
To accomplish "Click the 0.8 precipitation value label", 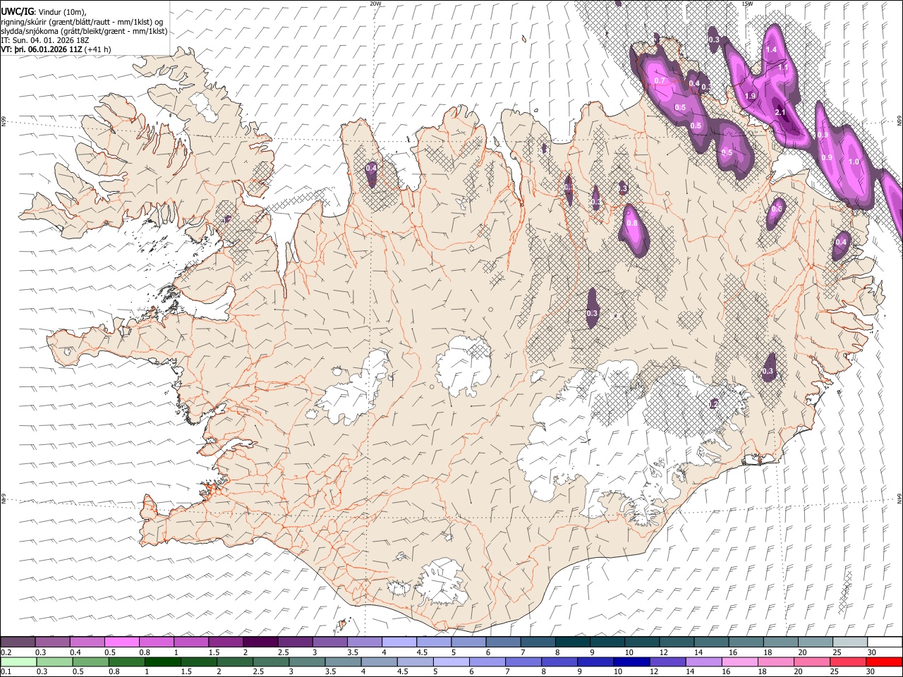I will (x=632, y=223).
